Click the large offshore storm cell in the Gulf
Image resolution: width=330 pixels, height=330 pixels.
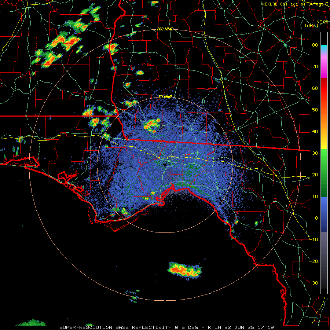coord(185,270)
